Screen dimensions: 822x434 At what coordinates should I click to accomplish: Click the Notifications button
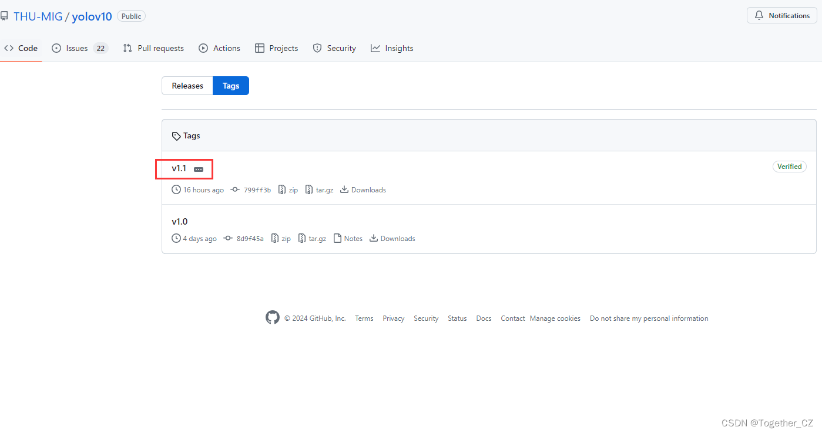point(782,16)
